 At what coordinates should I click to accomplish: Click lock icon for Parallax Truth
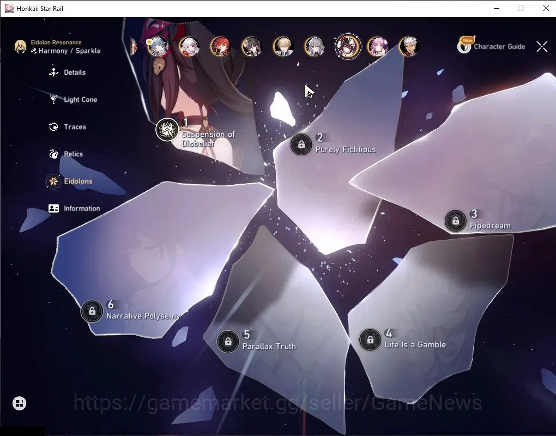(228, 341)
